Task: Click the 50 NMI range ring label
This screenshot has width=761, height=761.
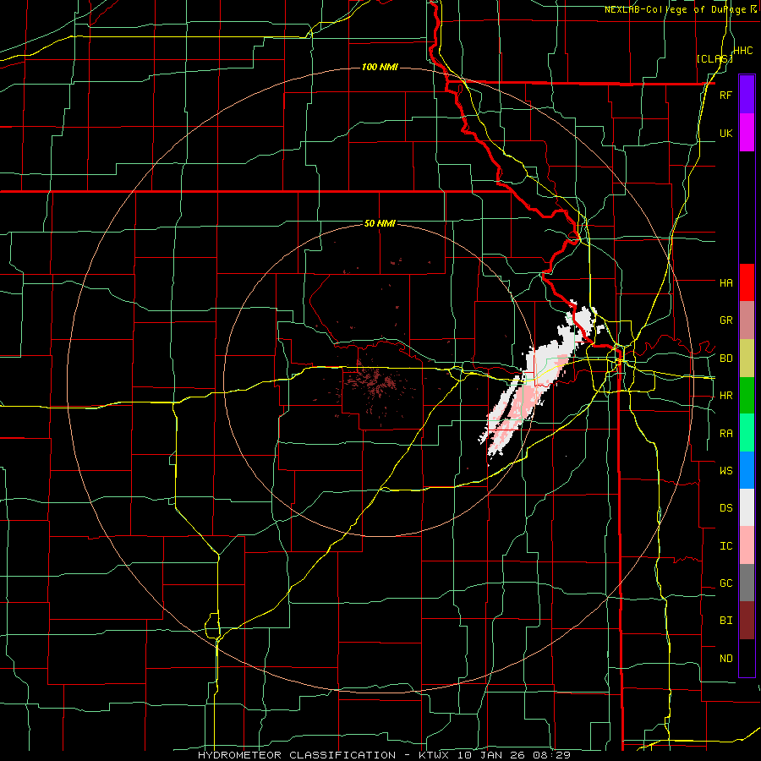Action: pos(380,223)
